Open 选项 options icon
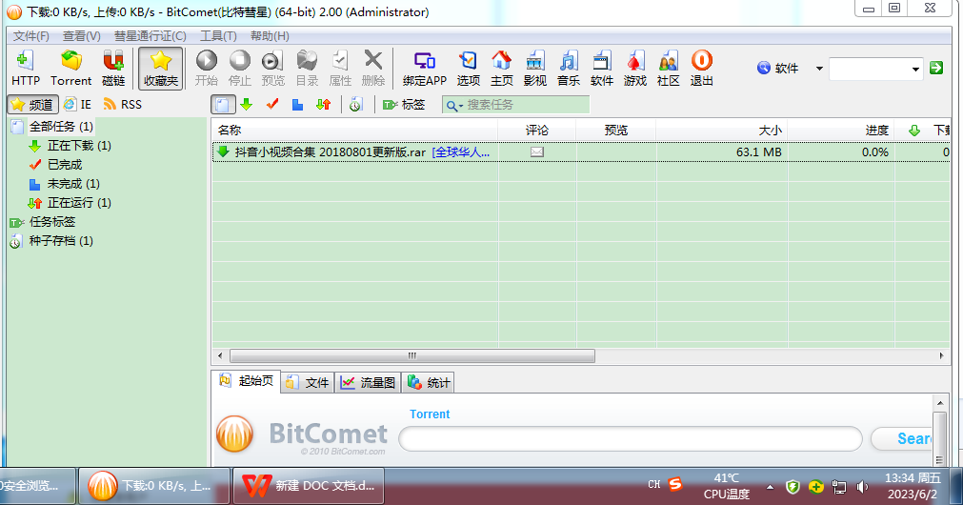This screenshot has height=505, width=963. 468,69
